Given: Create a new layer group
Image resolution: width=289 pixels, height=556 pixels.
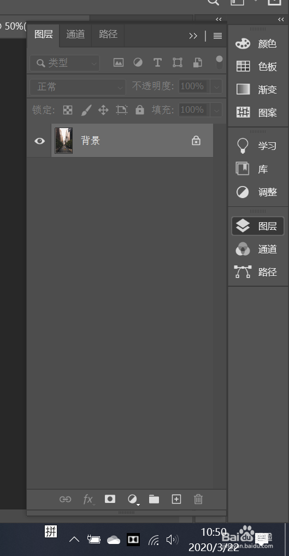Looking at the screenshot, I should tap(154, 499).
